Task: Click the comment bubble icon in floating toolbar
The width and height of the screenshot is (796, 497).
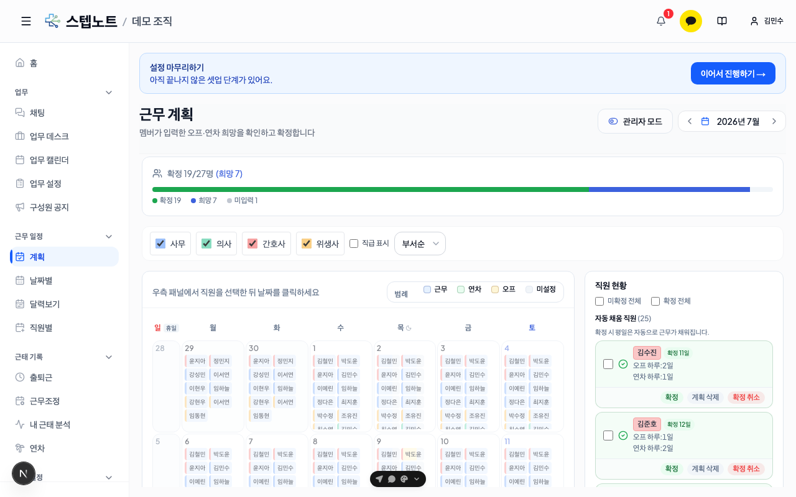Action: [392, 479]
